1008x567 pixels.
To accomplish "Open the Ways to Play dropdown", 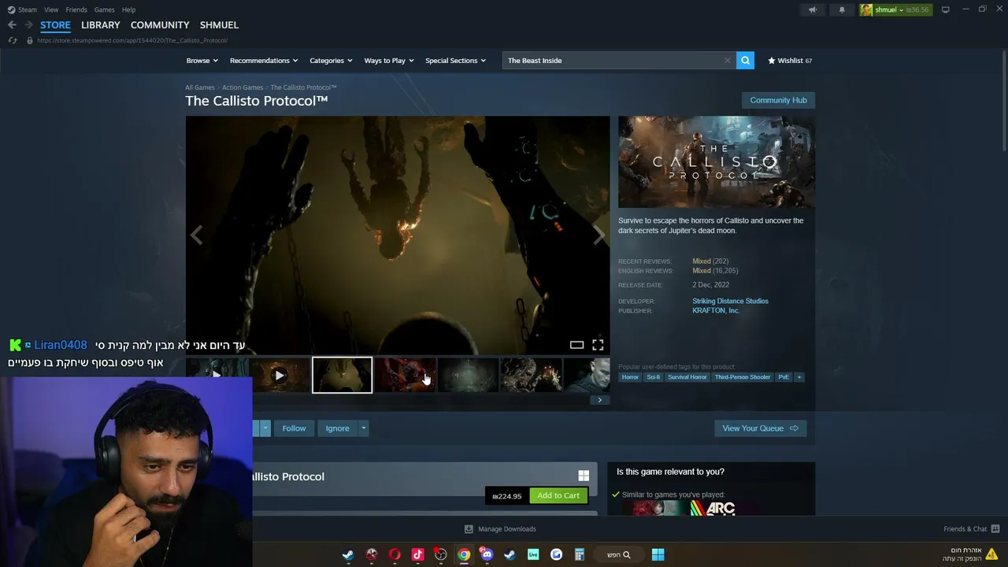I will coord(389,61).
